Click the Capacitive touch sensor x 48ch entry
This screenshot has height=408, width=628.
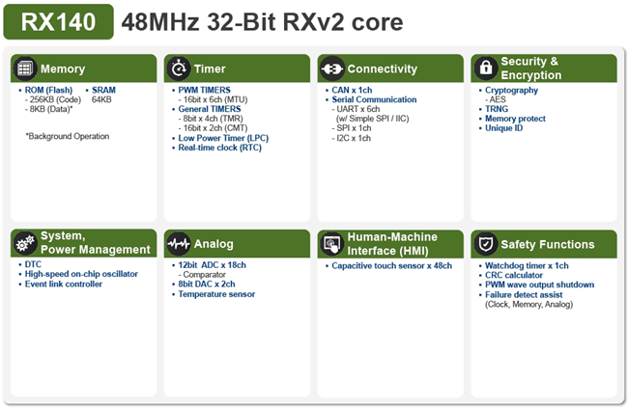coord(391,265)
